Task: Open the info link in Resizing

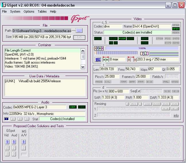Action: pyautogui.click(x=176, y=115)
